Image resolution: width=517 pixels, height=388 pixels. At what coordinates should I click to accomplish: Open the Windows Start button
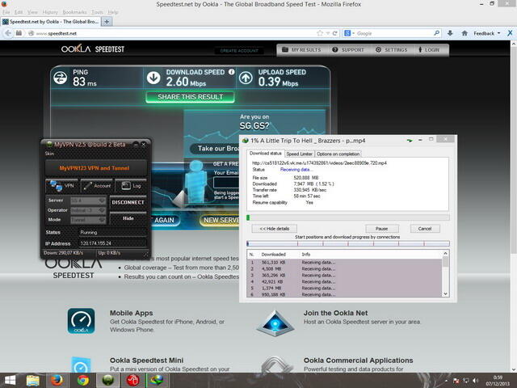[x=10, y=381]
